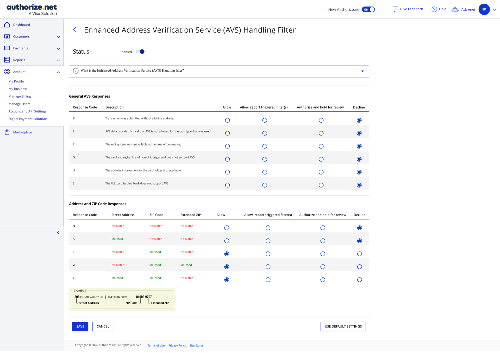Select Allow for response code B
The width and height of the screenshot is (500, 353).
(x=227, y=120)
